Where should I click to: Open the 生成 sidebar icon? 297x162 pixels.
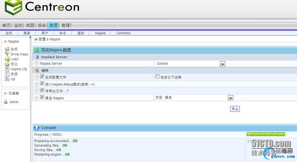(7, 49)
